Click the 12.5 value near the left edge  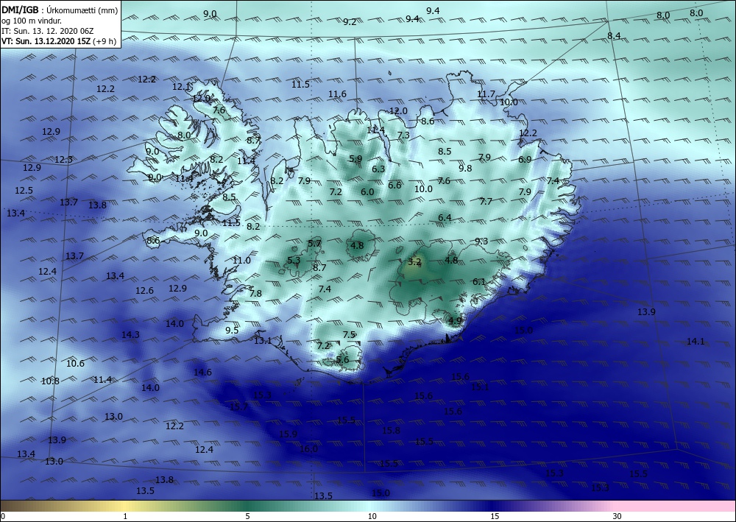24,190
